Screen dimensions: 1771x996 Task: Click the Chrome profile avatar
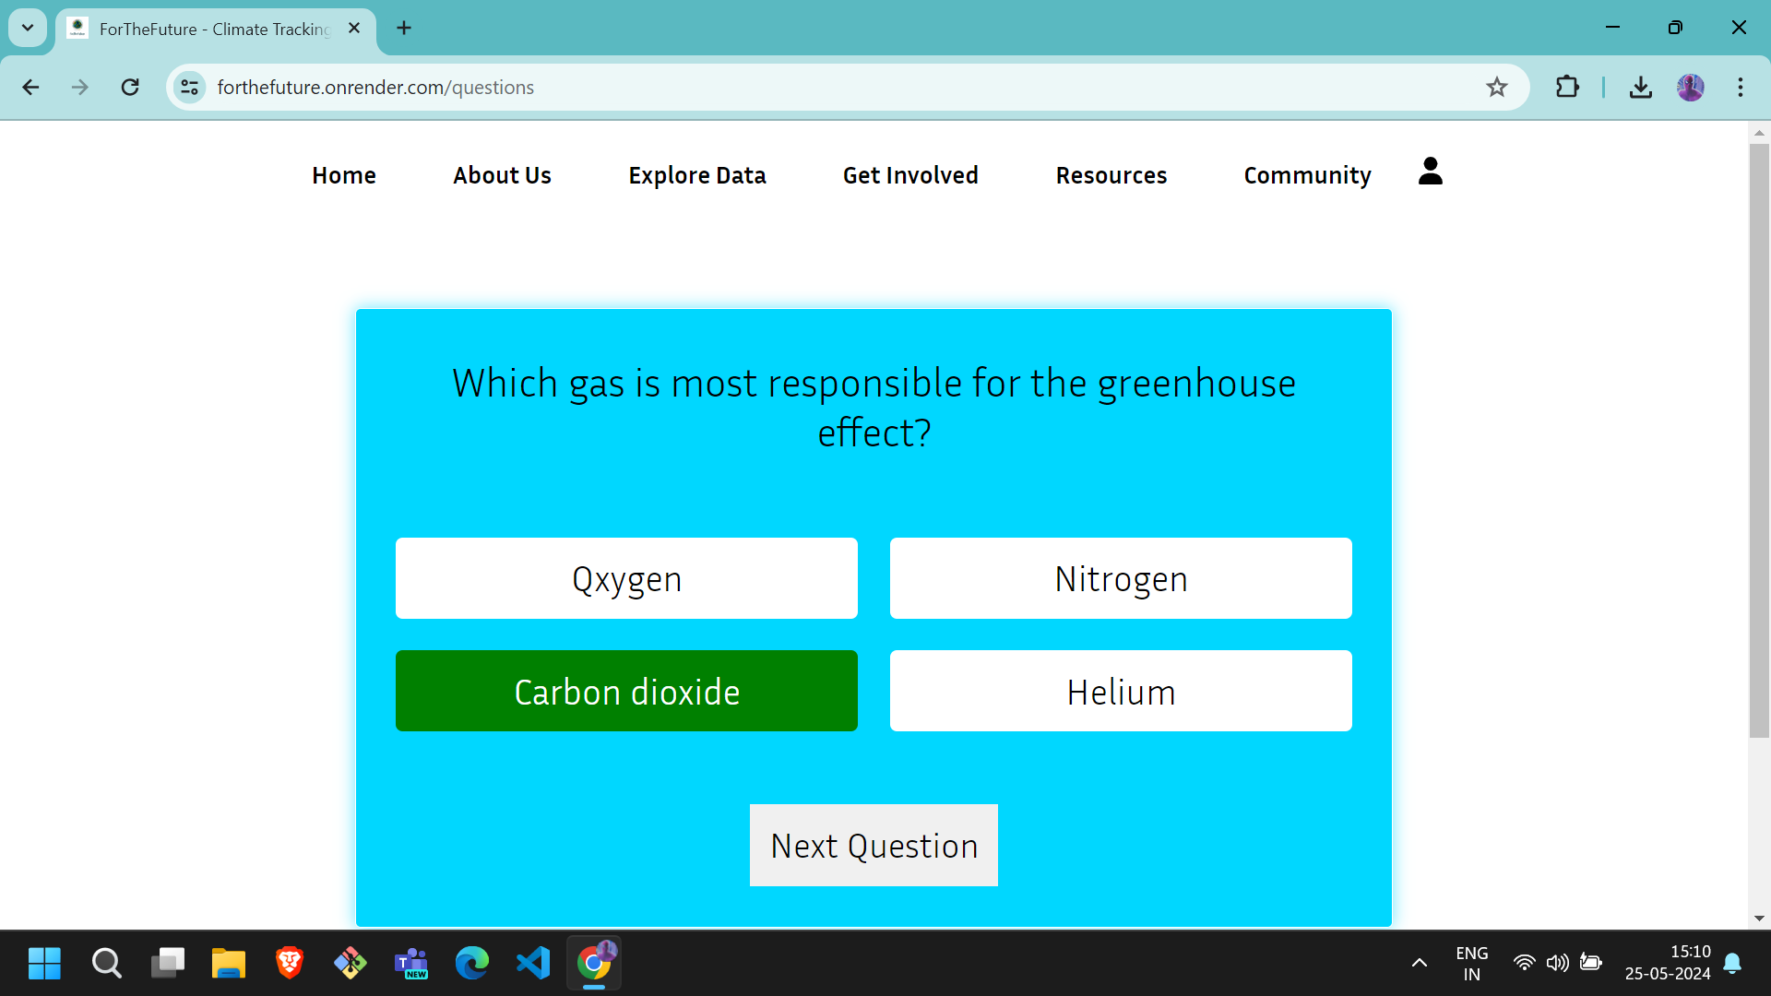point(1690,88)
